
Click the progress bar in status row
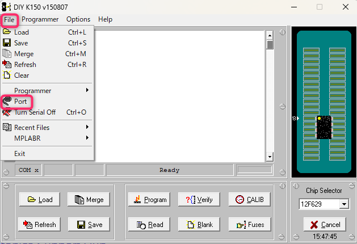[x=255, y=170]
